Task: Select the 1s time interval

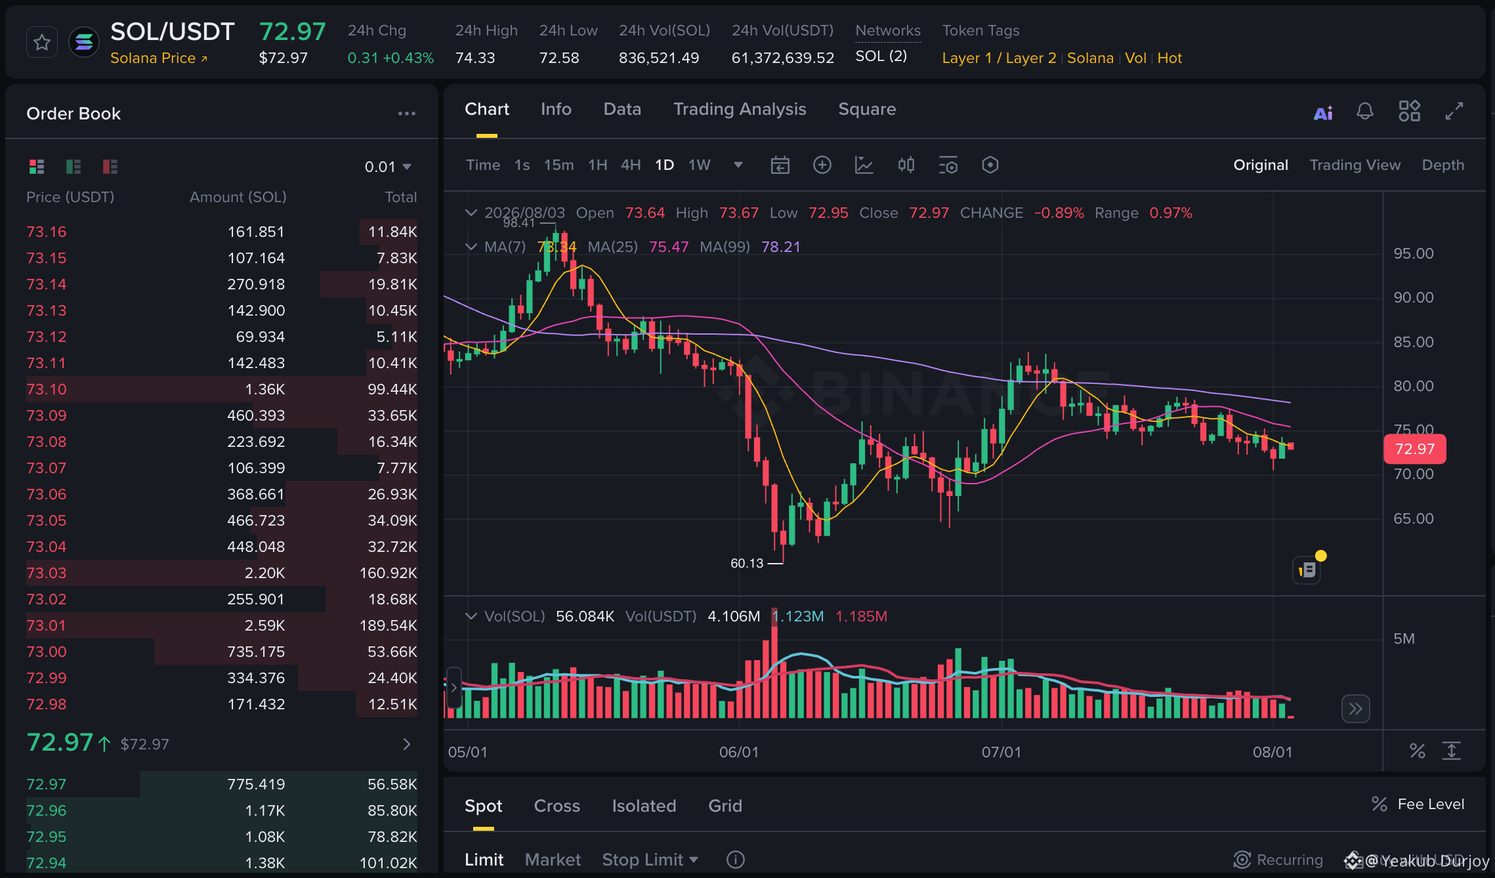Action: click(x=522, y=165)
